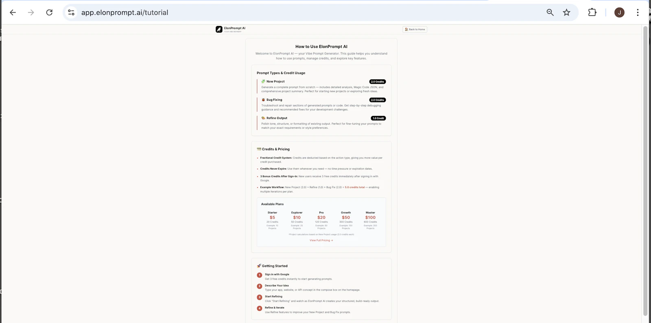This screenshot has height=323, width=651.
Task: Click the "Describe Your Idea" step title
Action: 277,286
